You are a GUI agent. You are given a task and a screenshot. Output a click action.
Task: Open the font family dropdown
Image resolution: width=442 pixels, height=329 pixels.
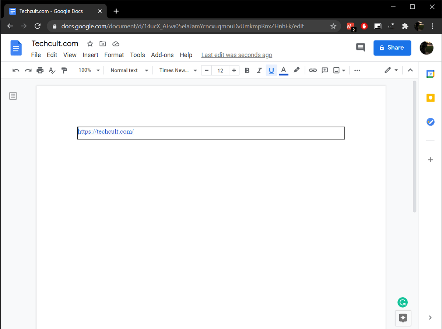(x=178, y=70)
